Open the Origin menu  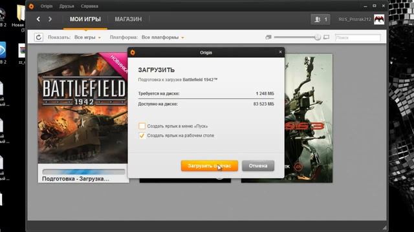(47, 6)
